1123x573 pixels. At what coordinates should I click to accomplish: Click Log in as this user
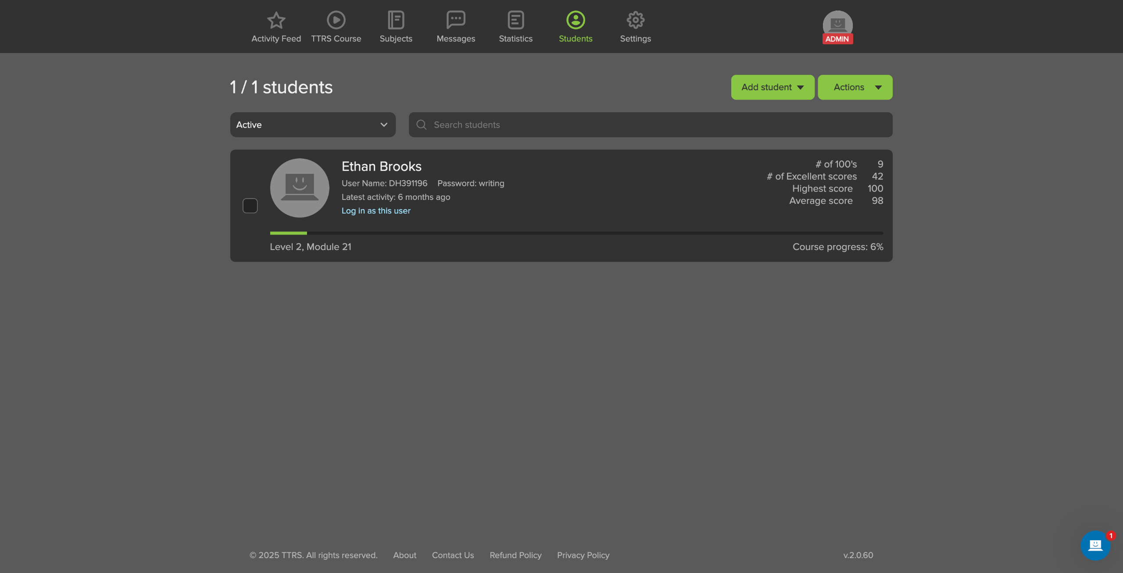[376, 211]
